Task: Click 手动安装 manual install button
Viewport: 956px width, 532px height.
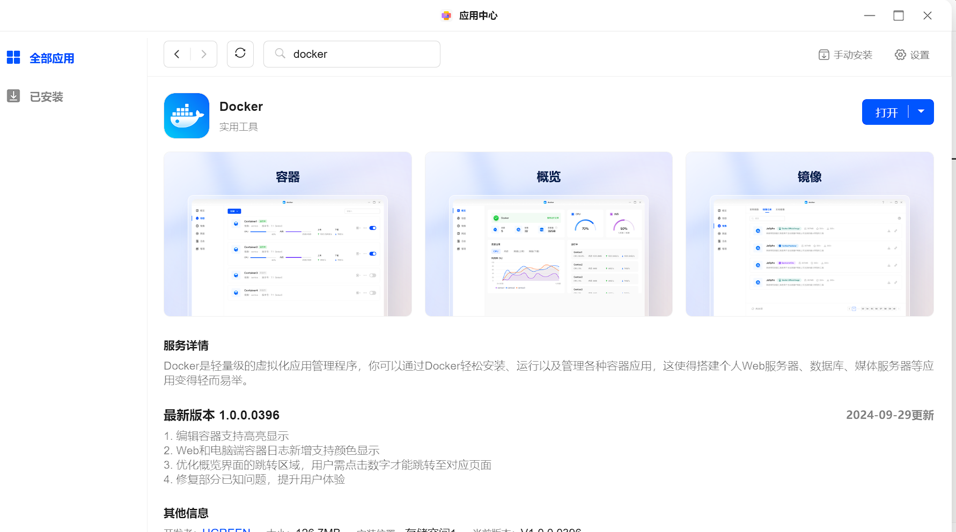Action: [845, 55]
